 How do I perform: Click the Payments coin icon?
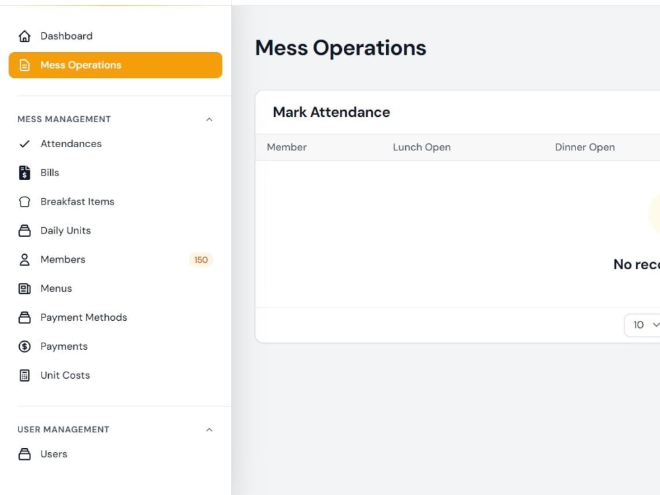[x=24, y=346]
